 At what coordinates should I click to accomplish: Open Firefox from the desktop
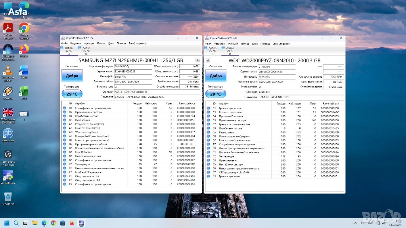point(24,49)
